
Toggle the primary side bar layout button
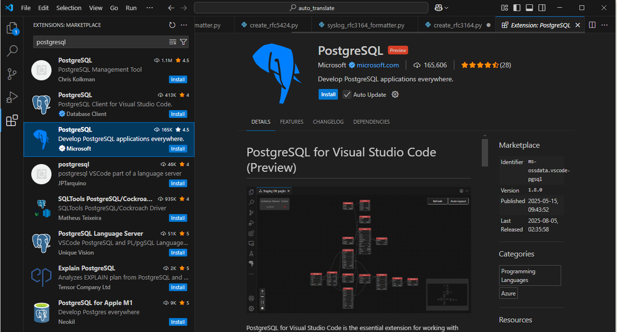coord(516,8)
